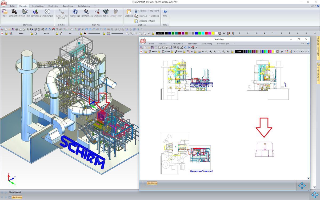Click the Datei folder icon in Startmenü group
320x200 pixels.
pos(5,12)
